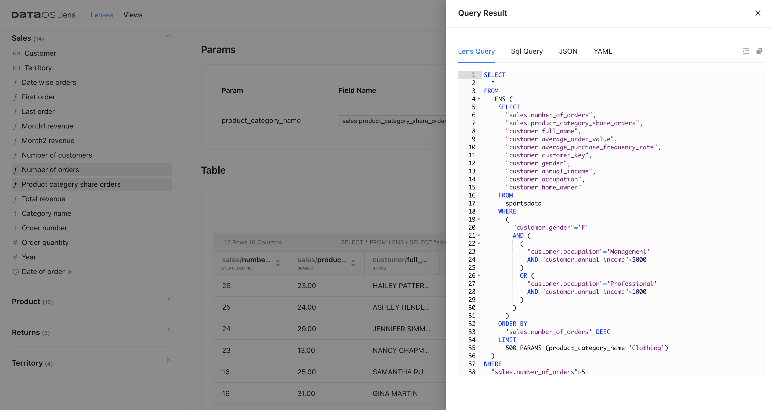Select Order quantity dimension
The image size is (773, 410).
click(92, 242)
